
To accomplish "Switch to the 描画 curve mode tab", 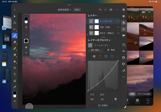I will tap(111, 50).
